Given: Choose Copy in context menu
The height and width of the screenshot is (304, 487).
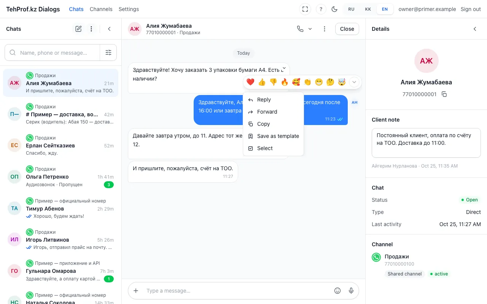Looking at the screenshot, I should [273, 124].
